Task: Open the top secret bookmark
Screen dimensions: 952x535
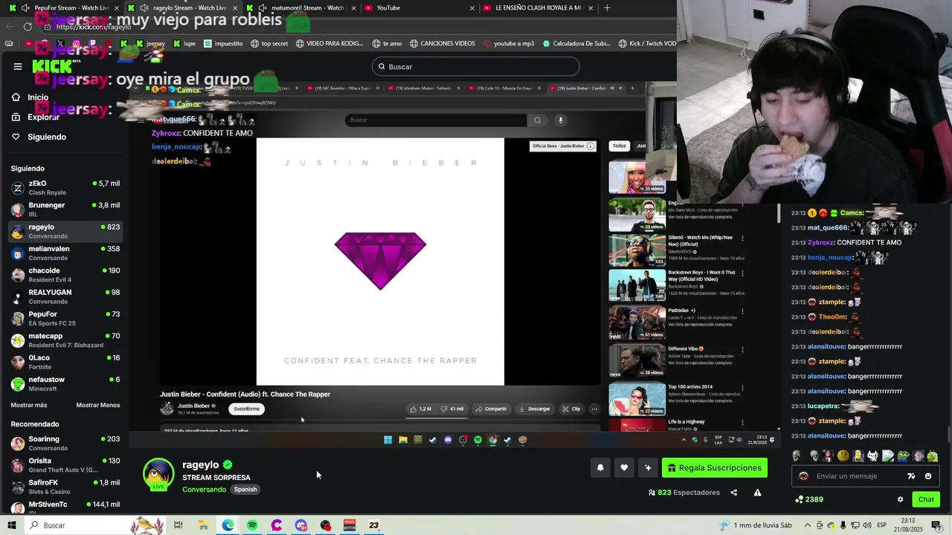Action: click(269, 44)
